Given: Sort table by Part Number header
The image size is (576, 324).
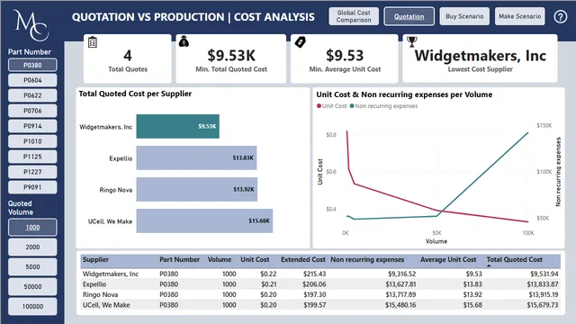Looking at the screenshot, I should 180,260.
